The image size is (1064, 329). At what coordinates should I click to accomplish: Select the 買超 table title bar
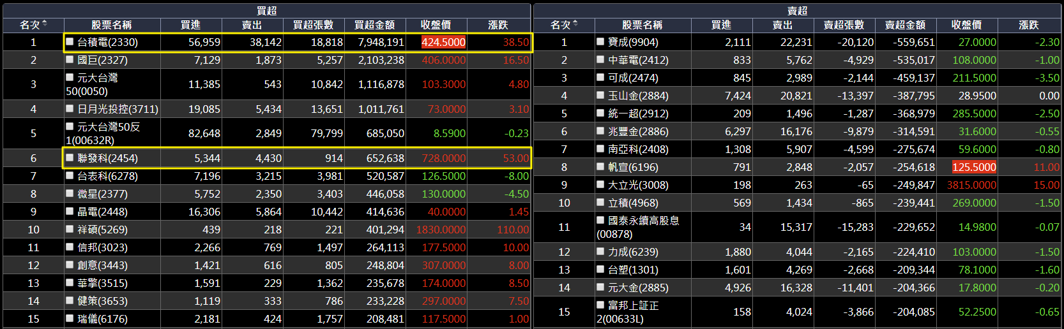(x=266, y=10)
